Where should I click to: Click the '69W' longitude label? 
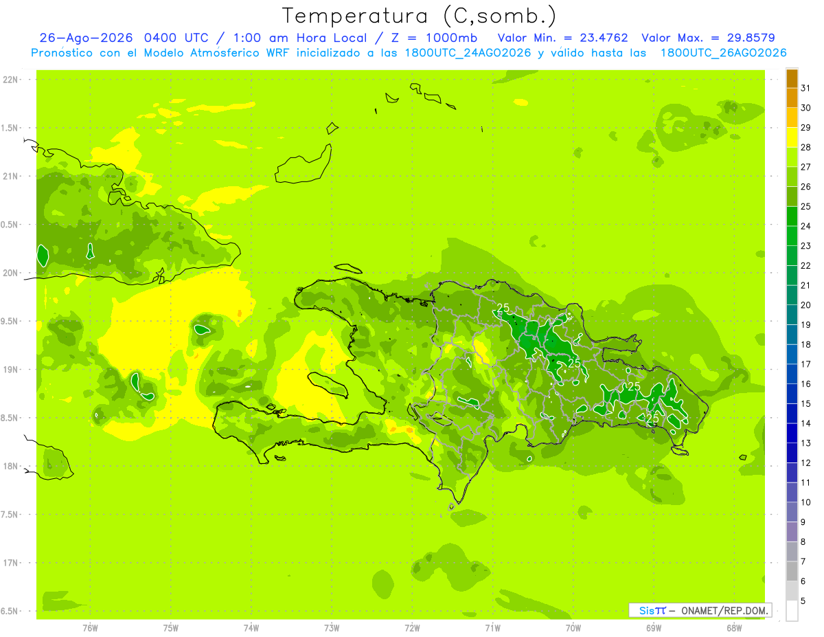click(x=653, y=627)
